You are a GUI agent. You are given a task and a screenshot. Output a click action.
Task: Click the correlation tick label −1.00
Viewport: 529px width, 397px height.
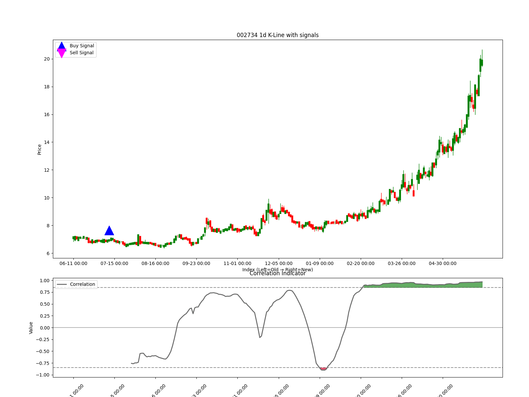(42, 375)
